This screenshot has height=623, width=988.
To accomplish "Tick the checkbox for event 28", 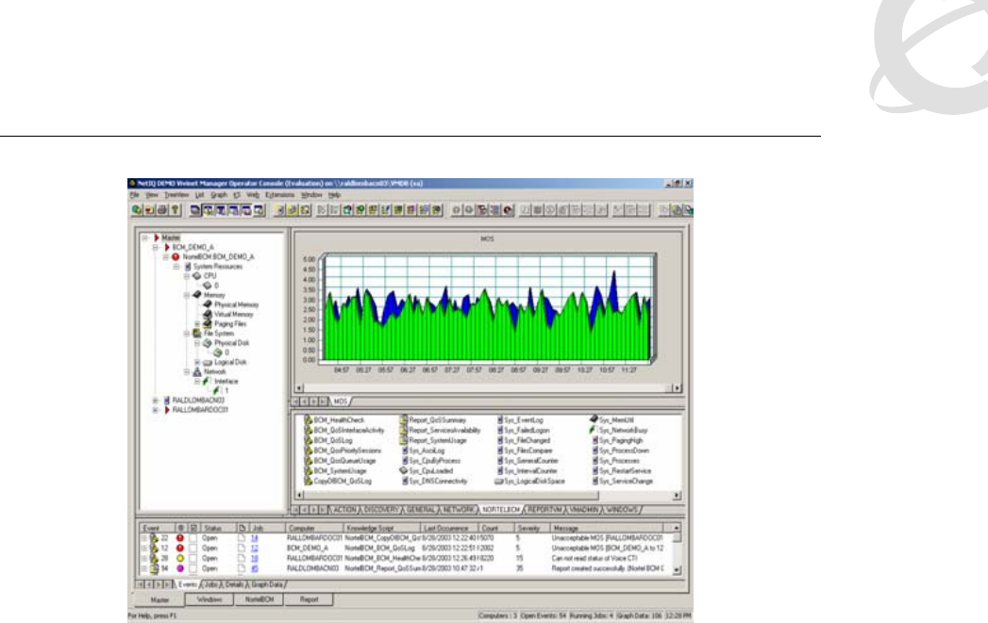I will coord(194,557).
